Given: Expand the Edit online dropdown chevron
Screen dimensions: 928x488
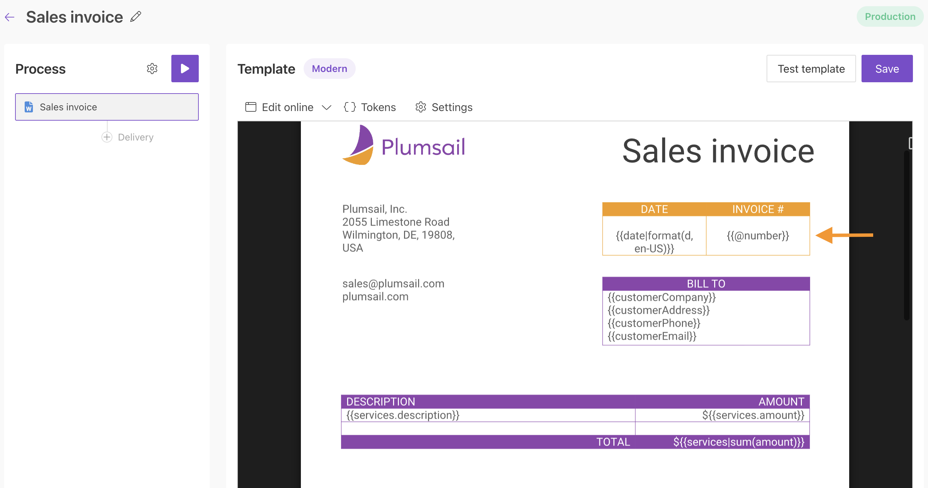Looking at the screenshot, I should click(326, 107).
